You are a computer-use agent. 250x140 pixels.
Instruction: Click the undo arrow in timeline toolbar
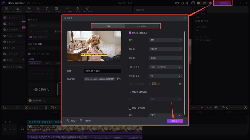coord(4,108)
